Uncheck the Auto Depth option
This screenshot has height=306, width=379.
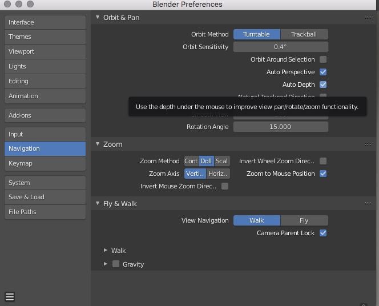click(323, 84)
